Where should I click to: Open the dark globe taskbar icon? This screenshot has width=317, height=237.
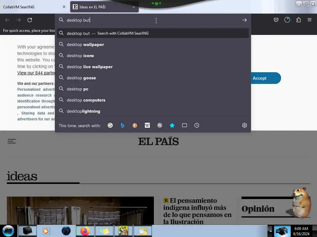[x=66, y=231]
